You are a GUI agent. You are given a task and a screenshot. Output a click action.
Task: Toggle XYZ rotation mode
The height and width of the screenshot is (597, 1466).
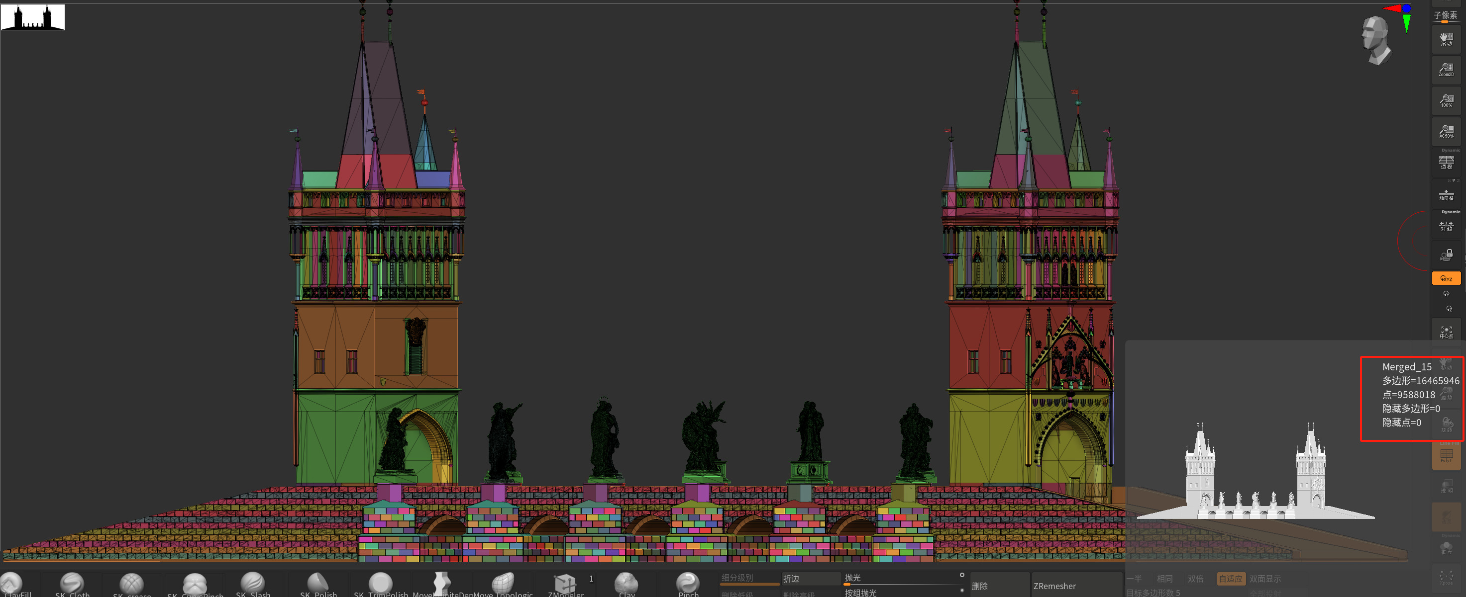click(x=1446, y=278)
